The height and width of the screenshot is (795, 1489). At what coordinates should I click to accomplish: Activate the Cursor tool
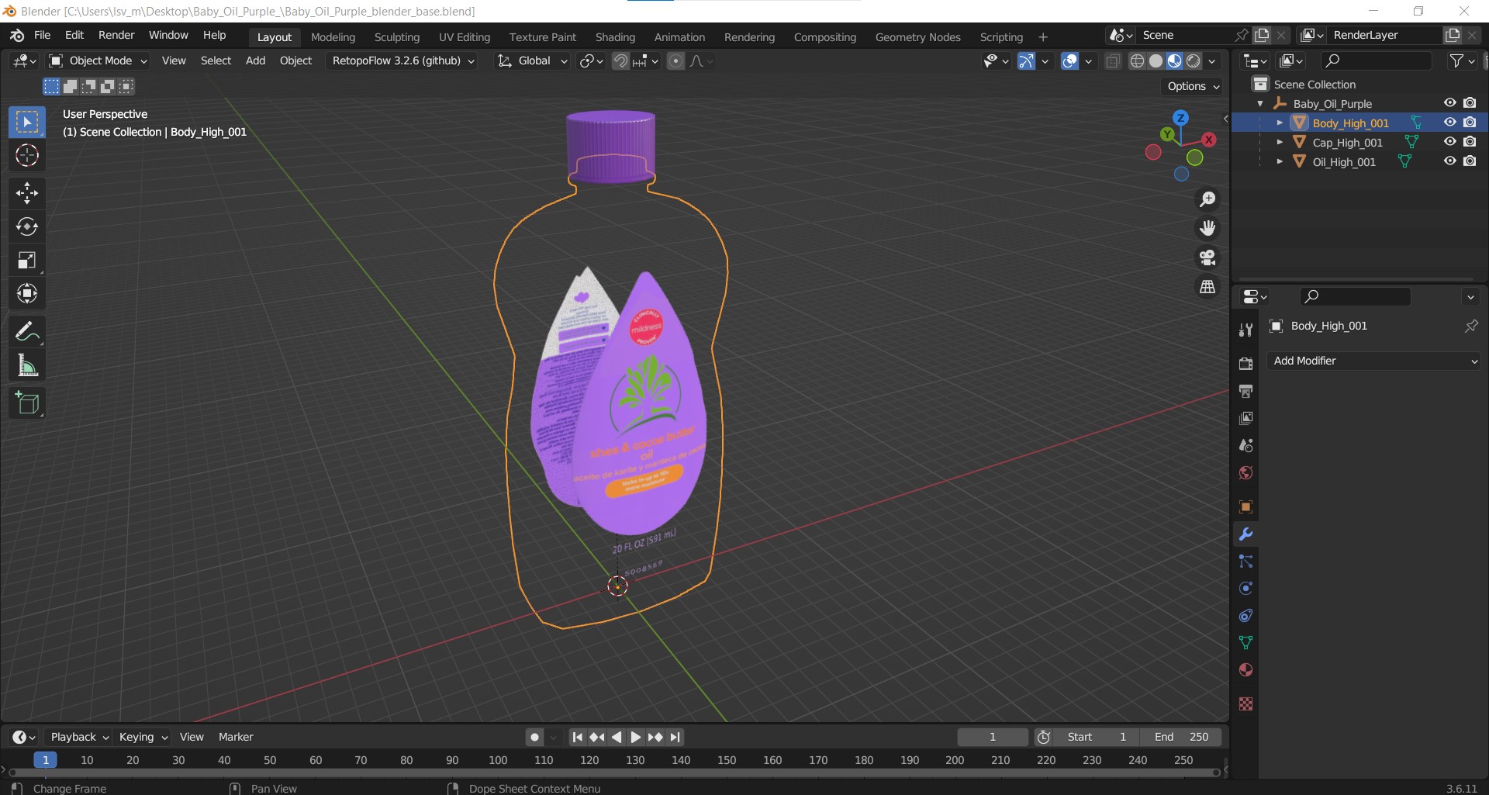click(27, 156)
